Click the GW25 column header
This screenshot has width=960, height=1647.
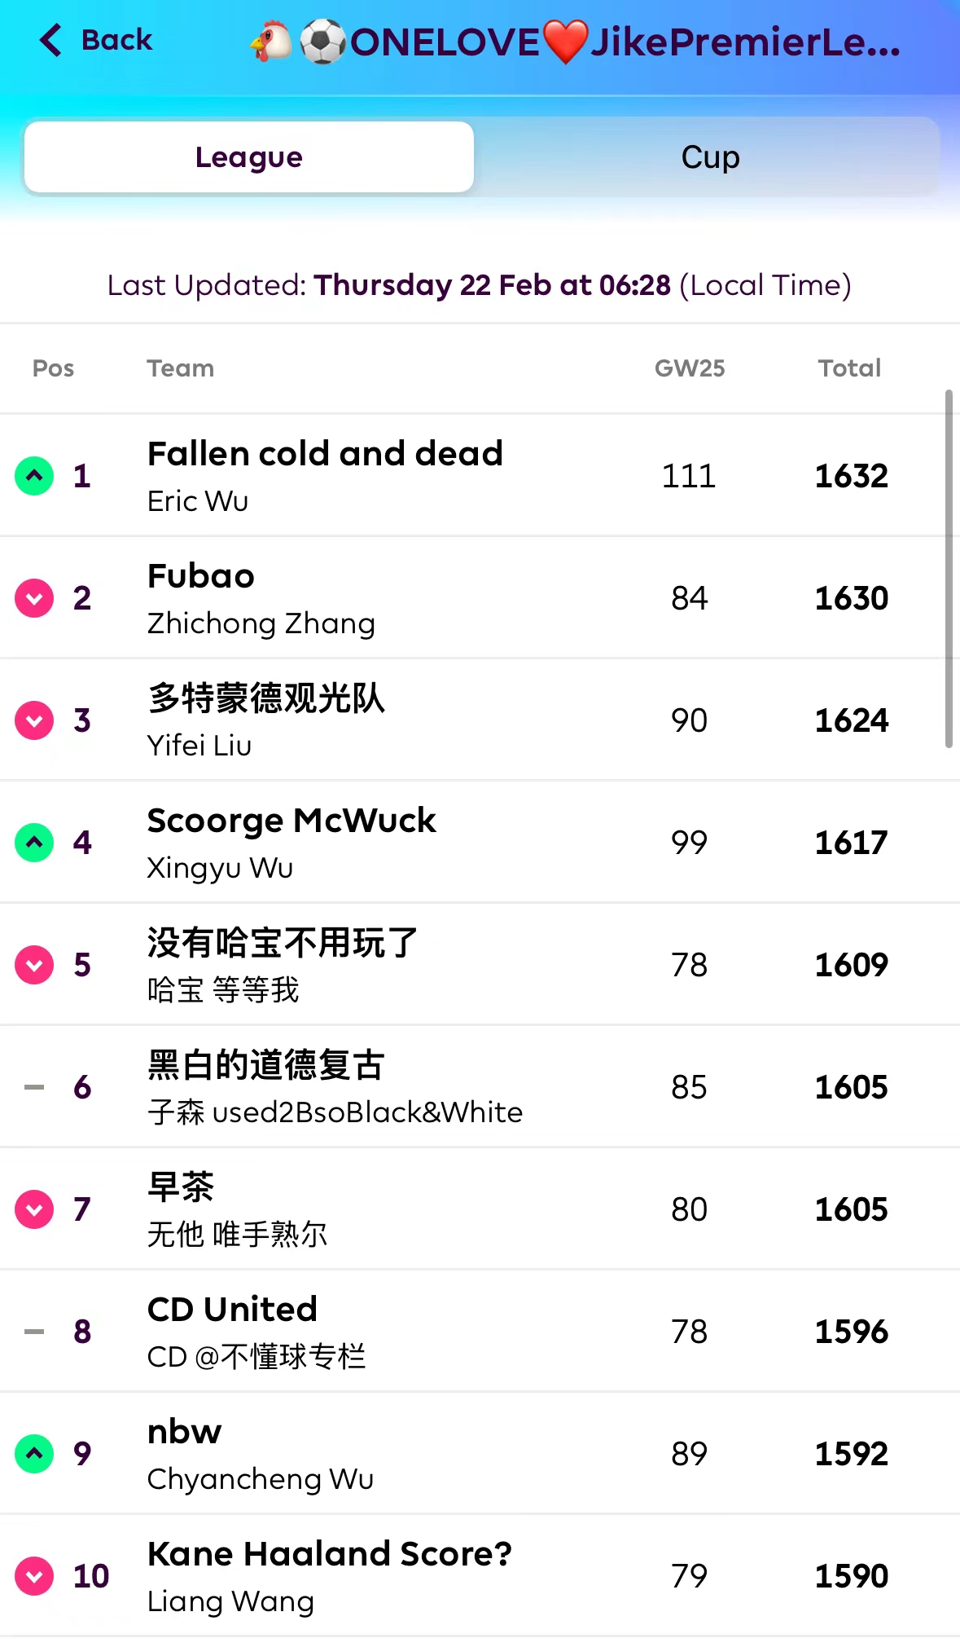(690, 368)
